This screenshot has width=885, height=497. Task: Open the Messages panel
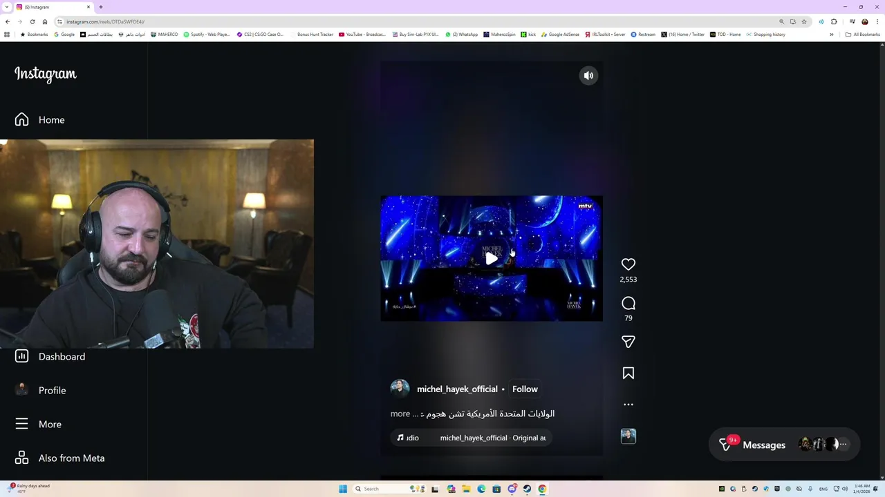784,445
